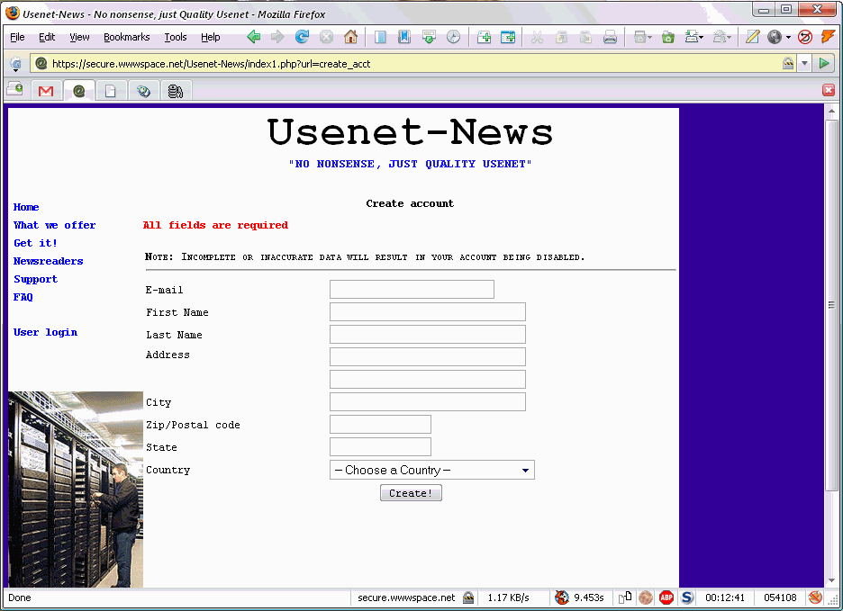The width and height of the screenshot is (843, 611).
Task: Click the page copy icon in status bar
Action: [625, 598]
